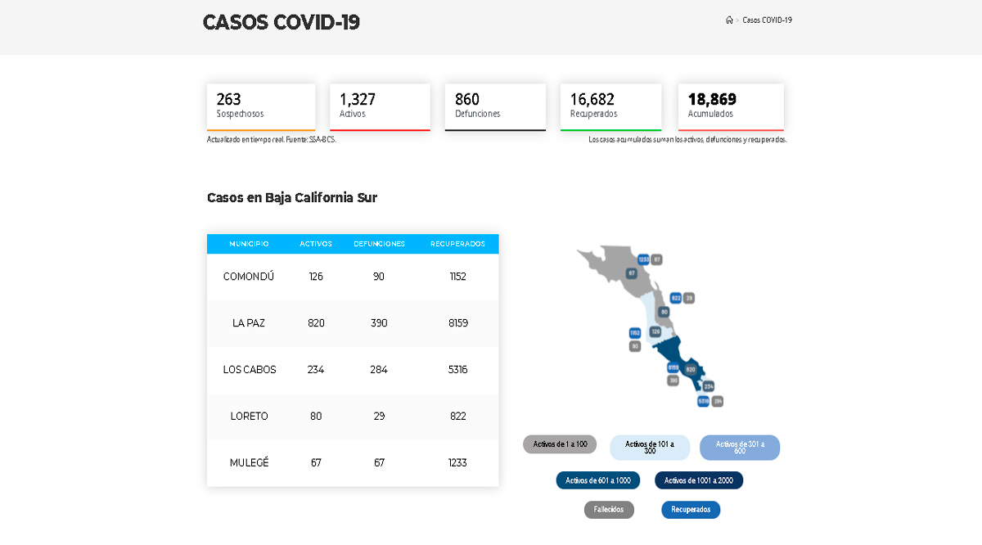Viewport: 982px width, 545px height.
Task: Open the Defunciones 860 card
Action: (495, 107)
